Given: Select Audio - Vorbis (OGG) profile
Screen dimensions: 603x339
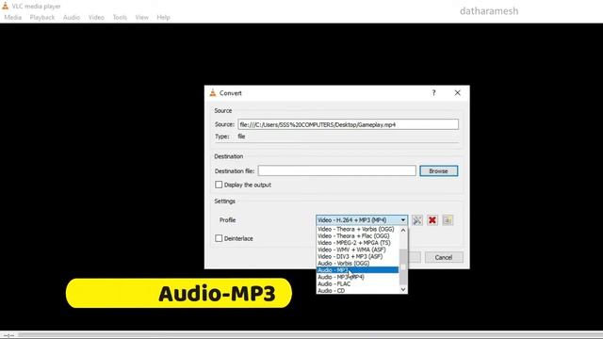Looking at the screenshot, I should 358,264.
